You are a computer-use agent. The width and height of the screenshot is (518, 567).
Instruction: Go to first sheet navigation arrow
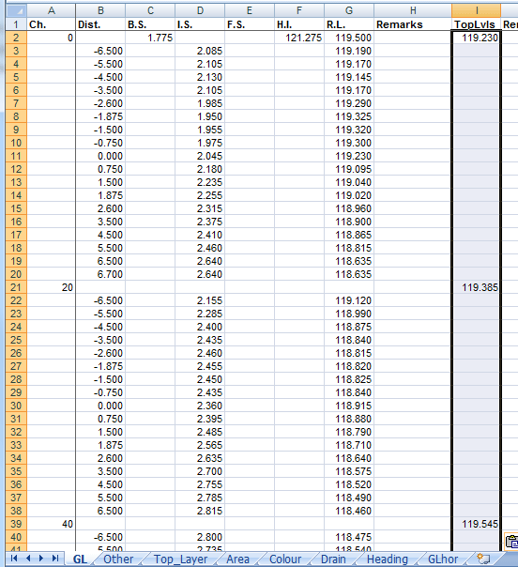tap(14, 559)
